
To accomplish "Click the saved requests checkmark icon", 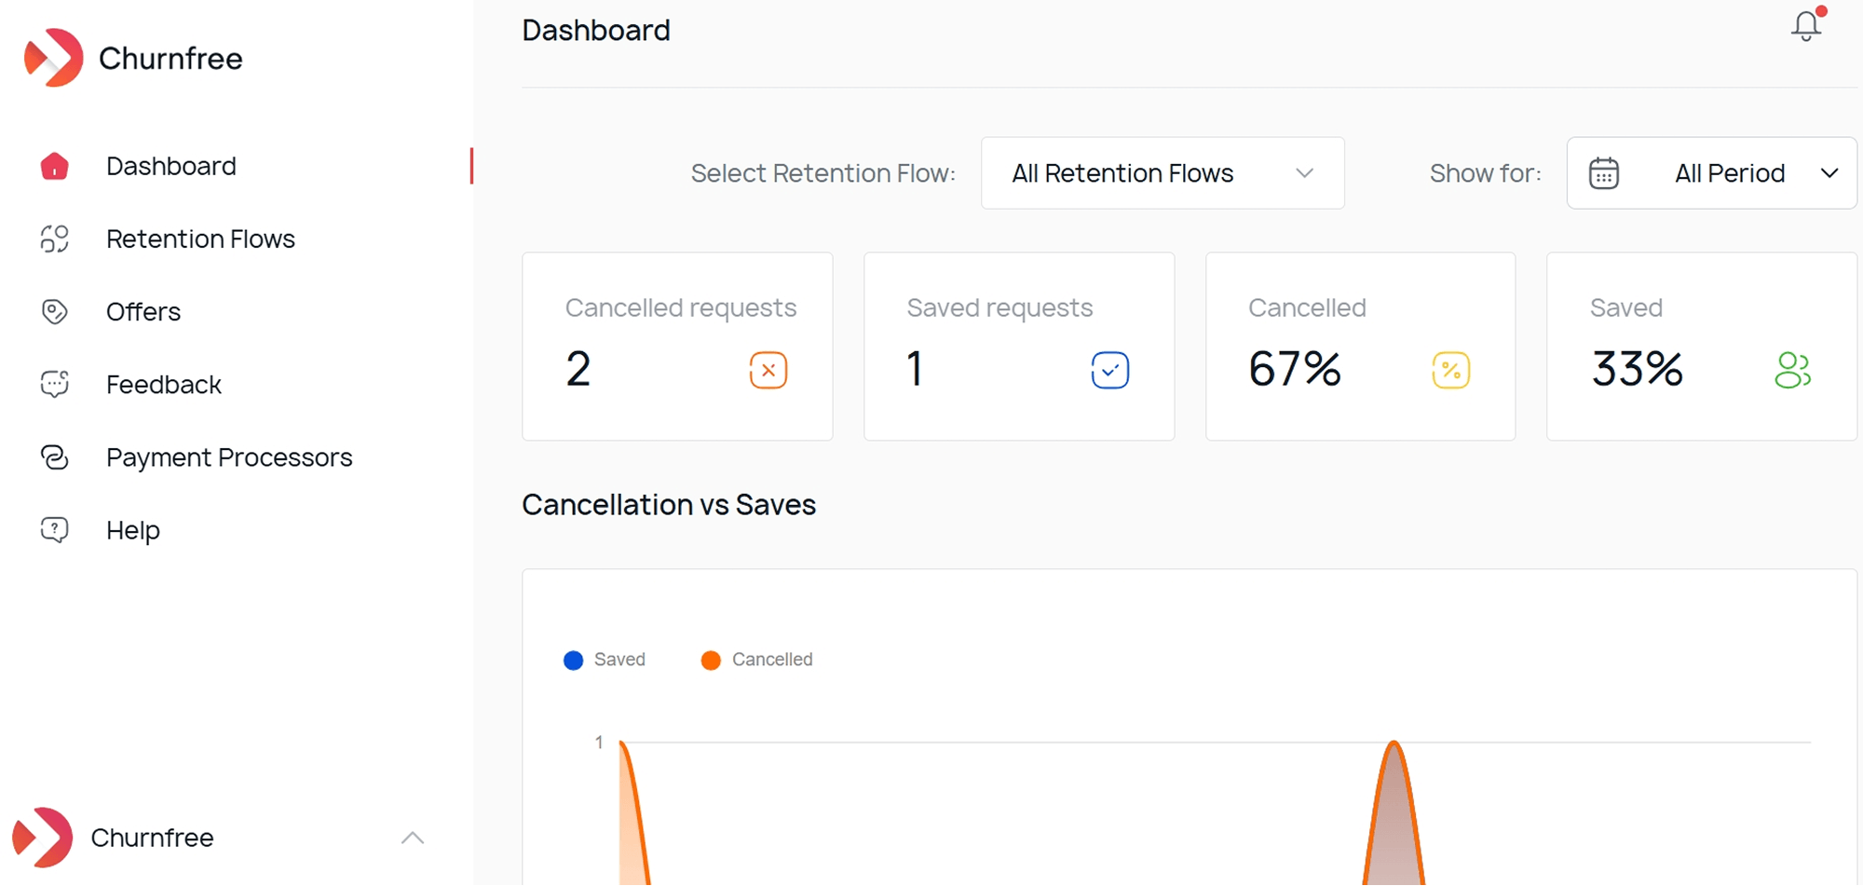I will [x=1109, y=369].
